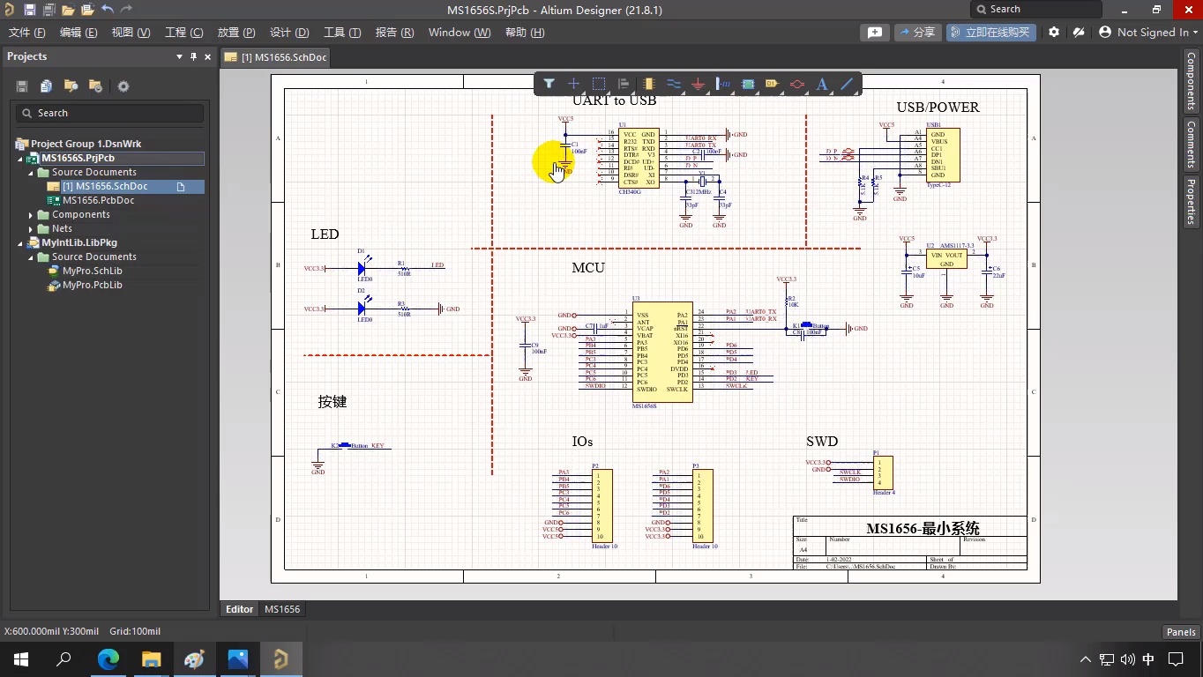Select the Place Wire tool

tap(674, 84)
